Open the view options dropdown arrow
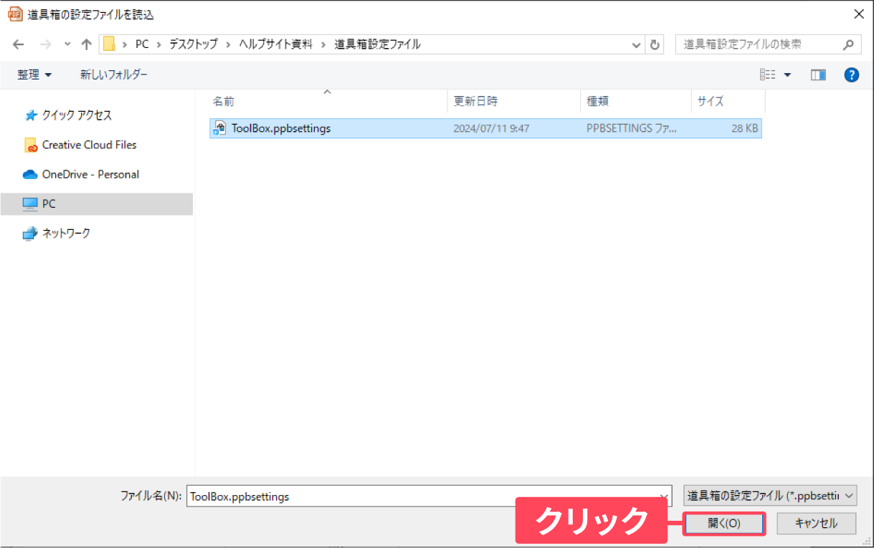 click(787, 74)
